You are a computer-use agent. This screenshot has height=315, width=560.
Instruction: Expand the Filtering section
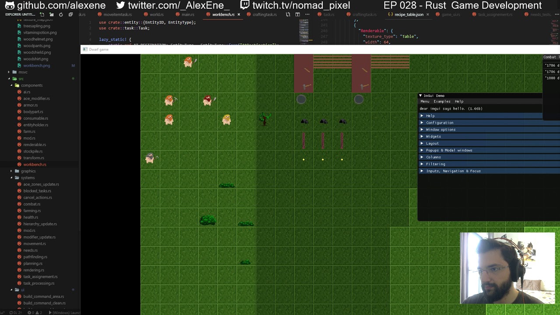tap(489, 164)
